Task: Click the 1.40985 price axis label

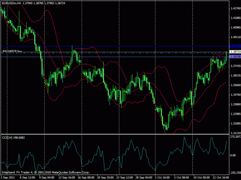Action: click(x=236, y=28)
